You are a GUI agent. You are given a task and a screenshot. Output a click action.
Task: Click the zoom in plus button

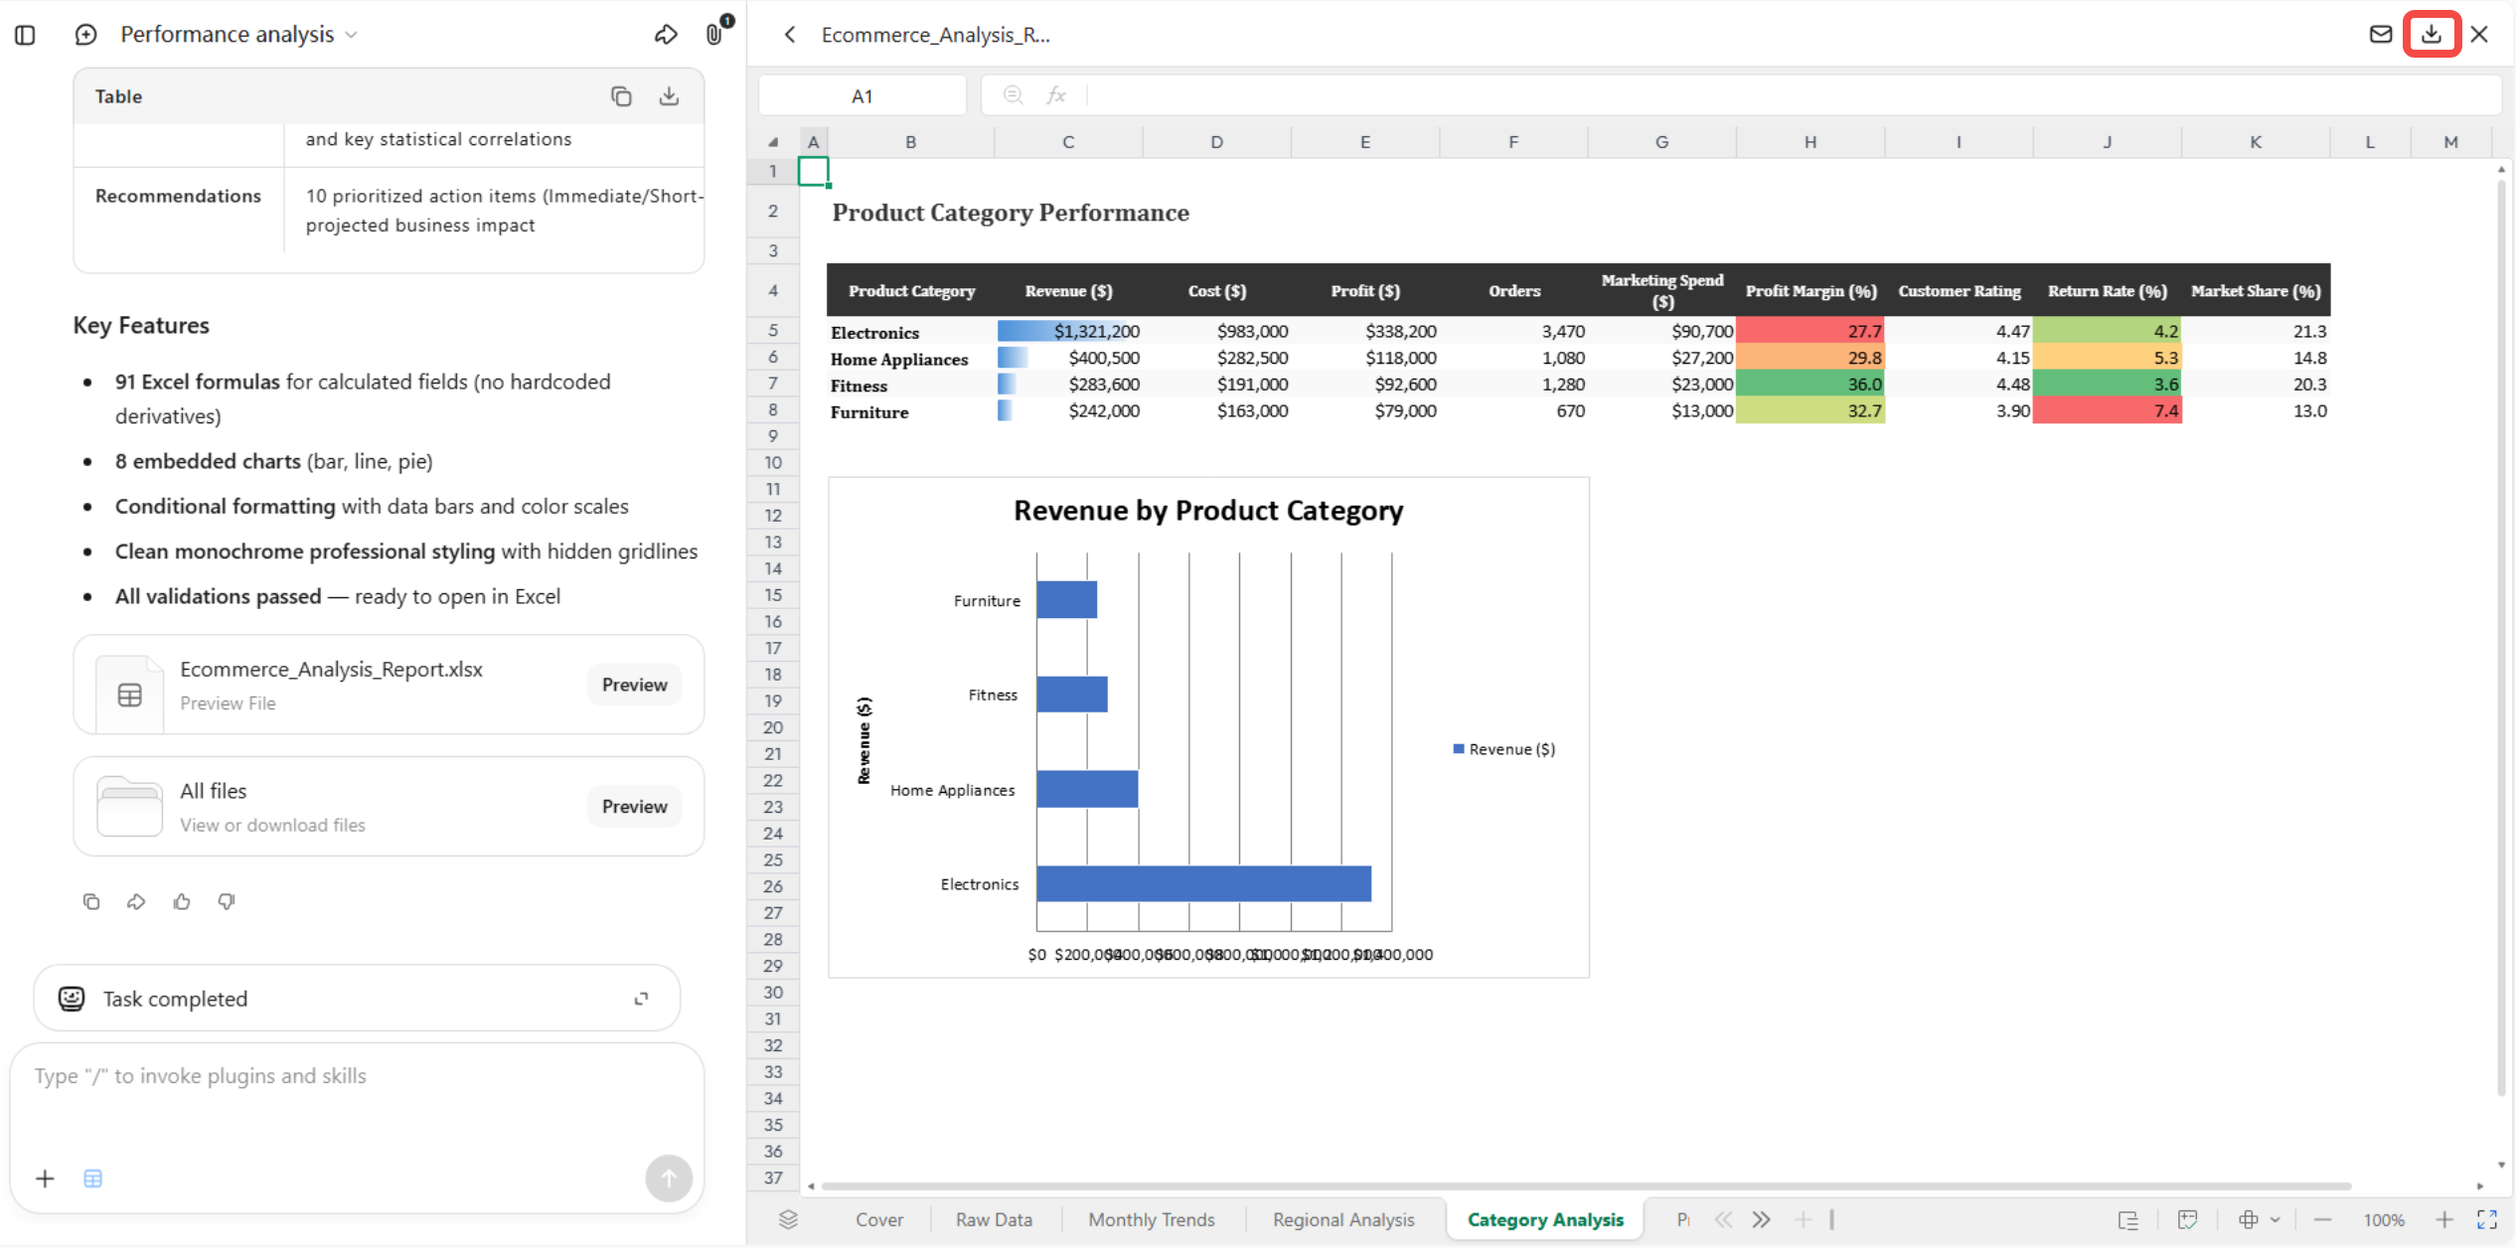click(2444, 1219)
